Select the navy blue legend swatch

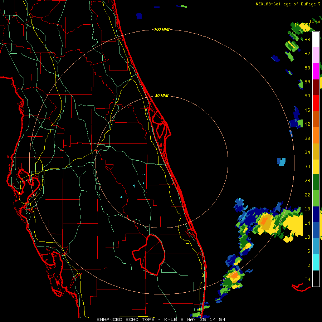(x=316, y=214)
